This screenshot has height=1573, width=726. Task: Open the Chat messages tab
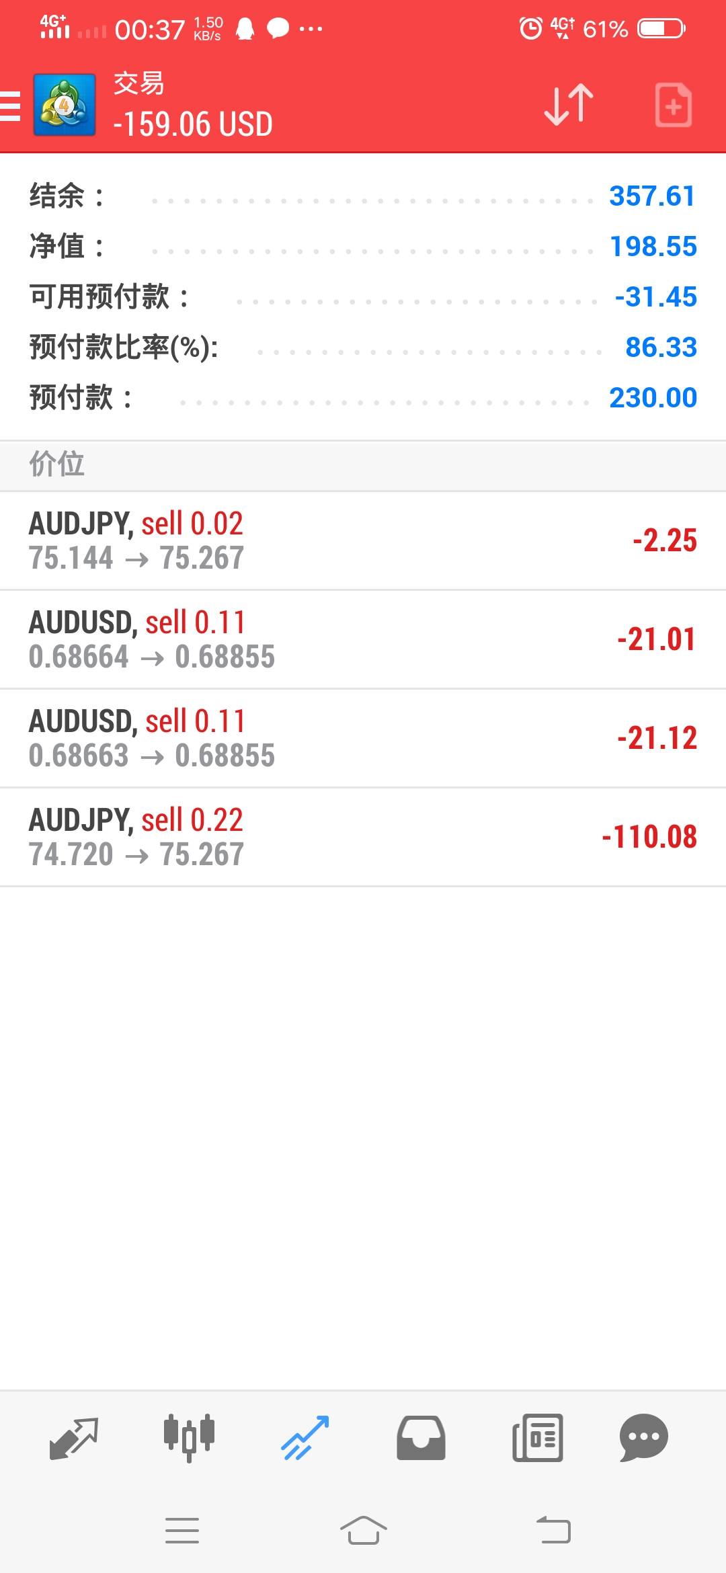(643, 1438)
